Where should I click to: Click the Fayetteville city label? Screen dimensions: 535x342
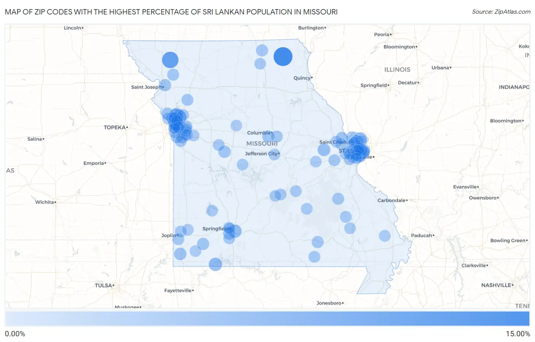tap(178, 290)
